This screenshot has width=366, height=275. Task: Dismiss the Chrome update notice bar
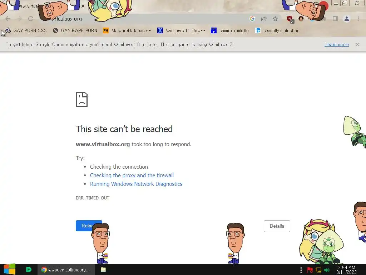pyautogui.click(x=357, y=44)
